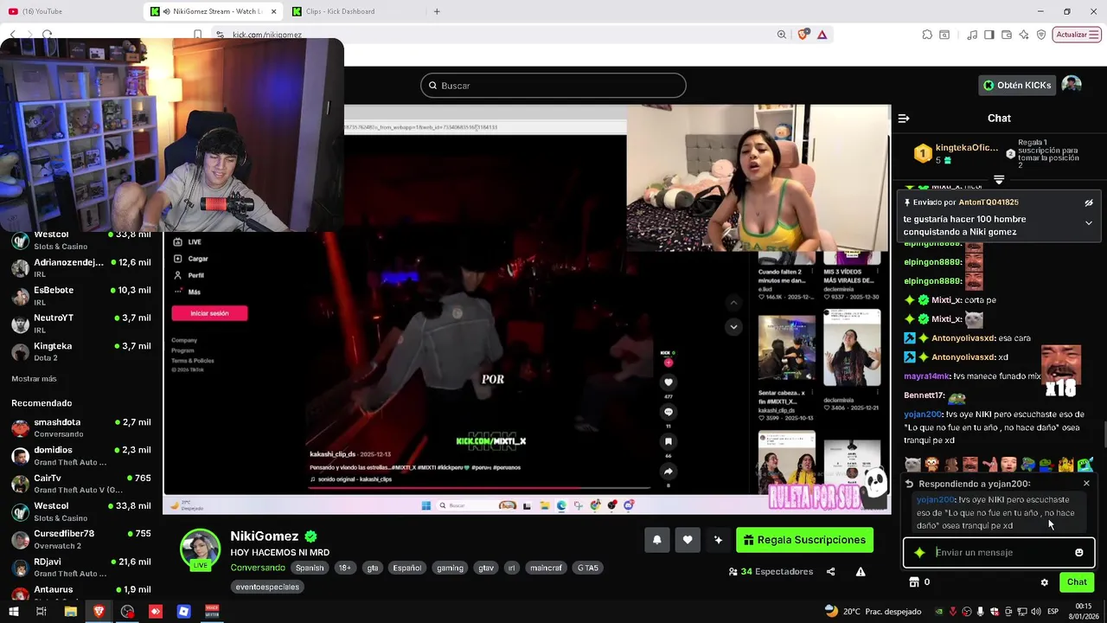
Task: Open the user profile avatar menu
Action: 1072,85
